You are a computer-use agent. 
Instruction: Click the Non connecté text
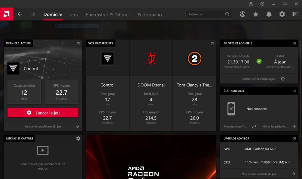[256, 109]
